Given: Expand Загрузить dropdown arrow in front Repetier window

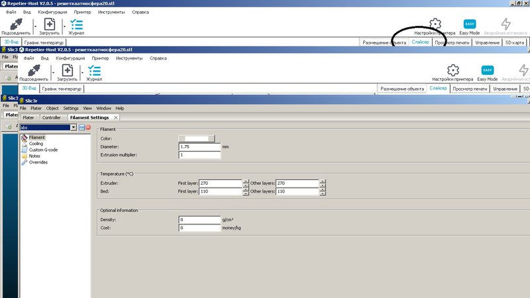Looking at the screenshot, I should point(81,73).
